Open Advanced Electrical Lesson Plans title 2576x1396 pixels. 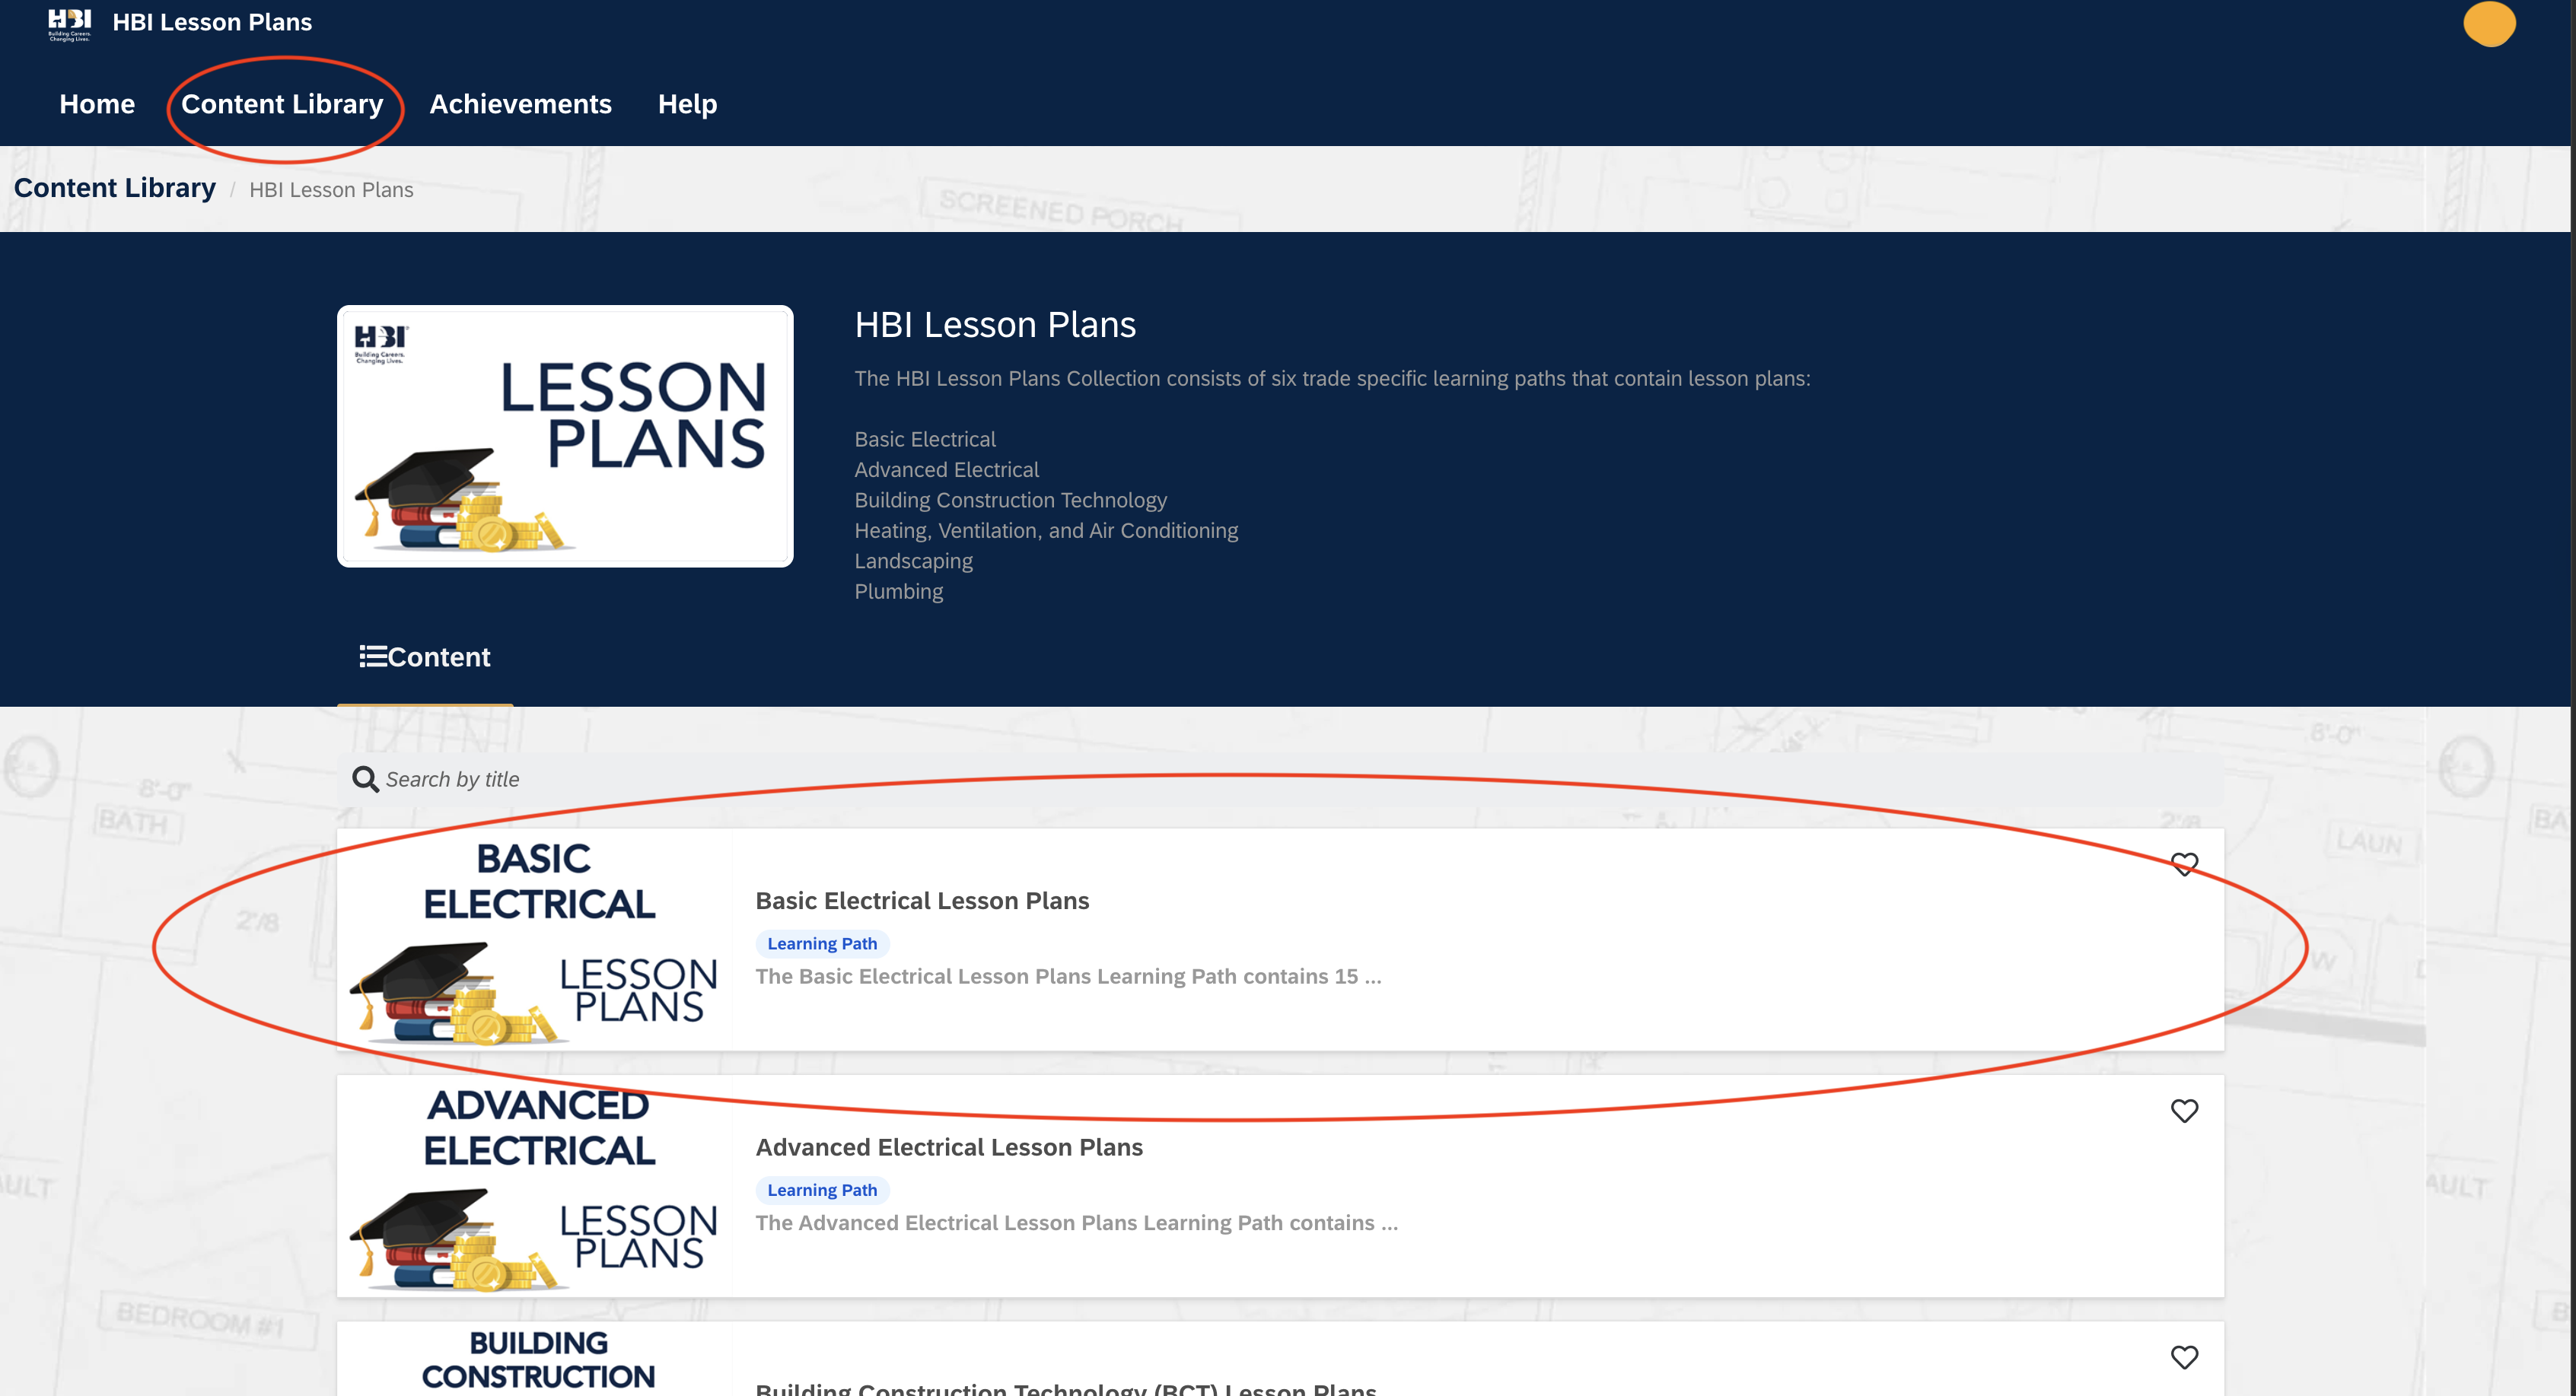[949, 1147]
